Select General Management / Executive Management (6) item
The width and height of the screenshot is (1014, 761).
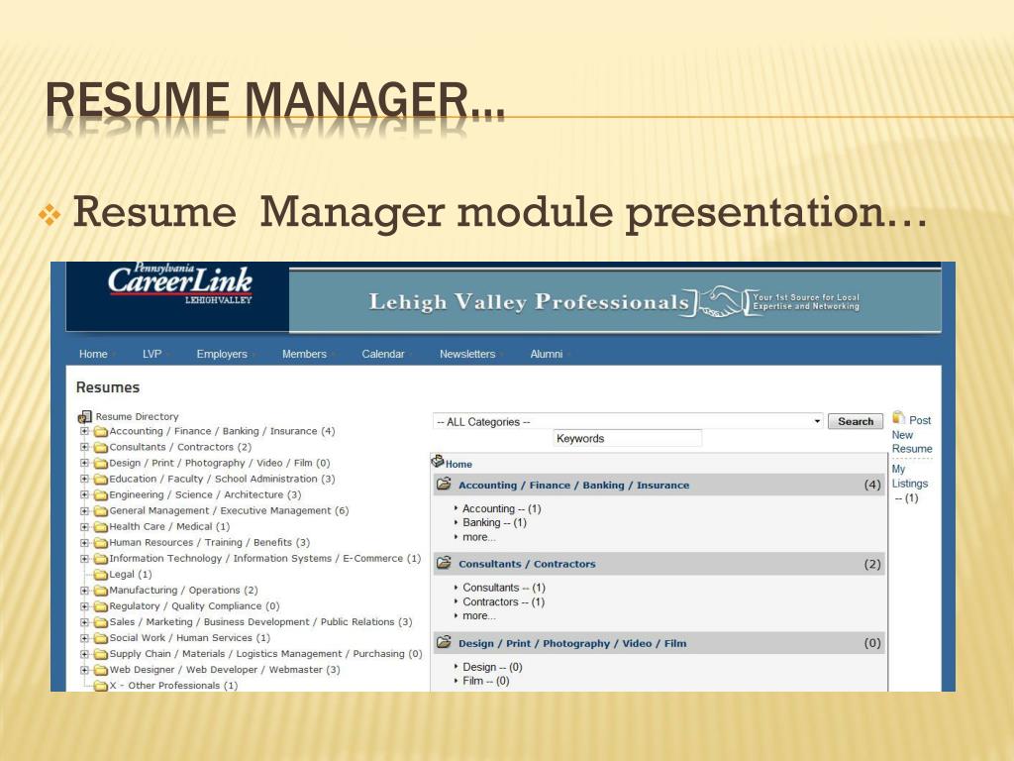coord(229,510)
